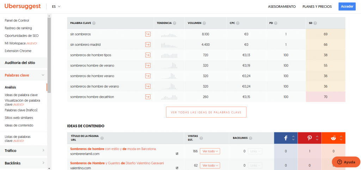The height and width of the screenshot is (170, 361).
Task: Open the ES language dropdown
Action: coord(56,7)
